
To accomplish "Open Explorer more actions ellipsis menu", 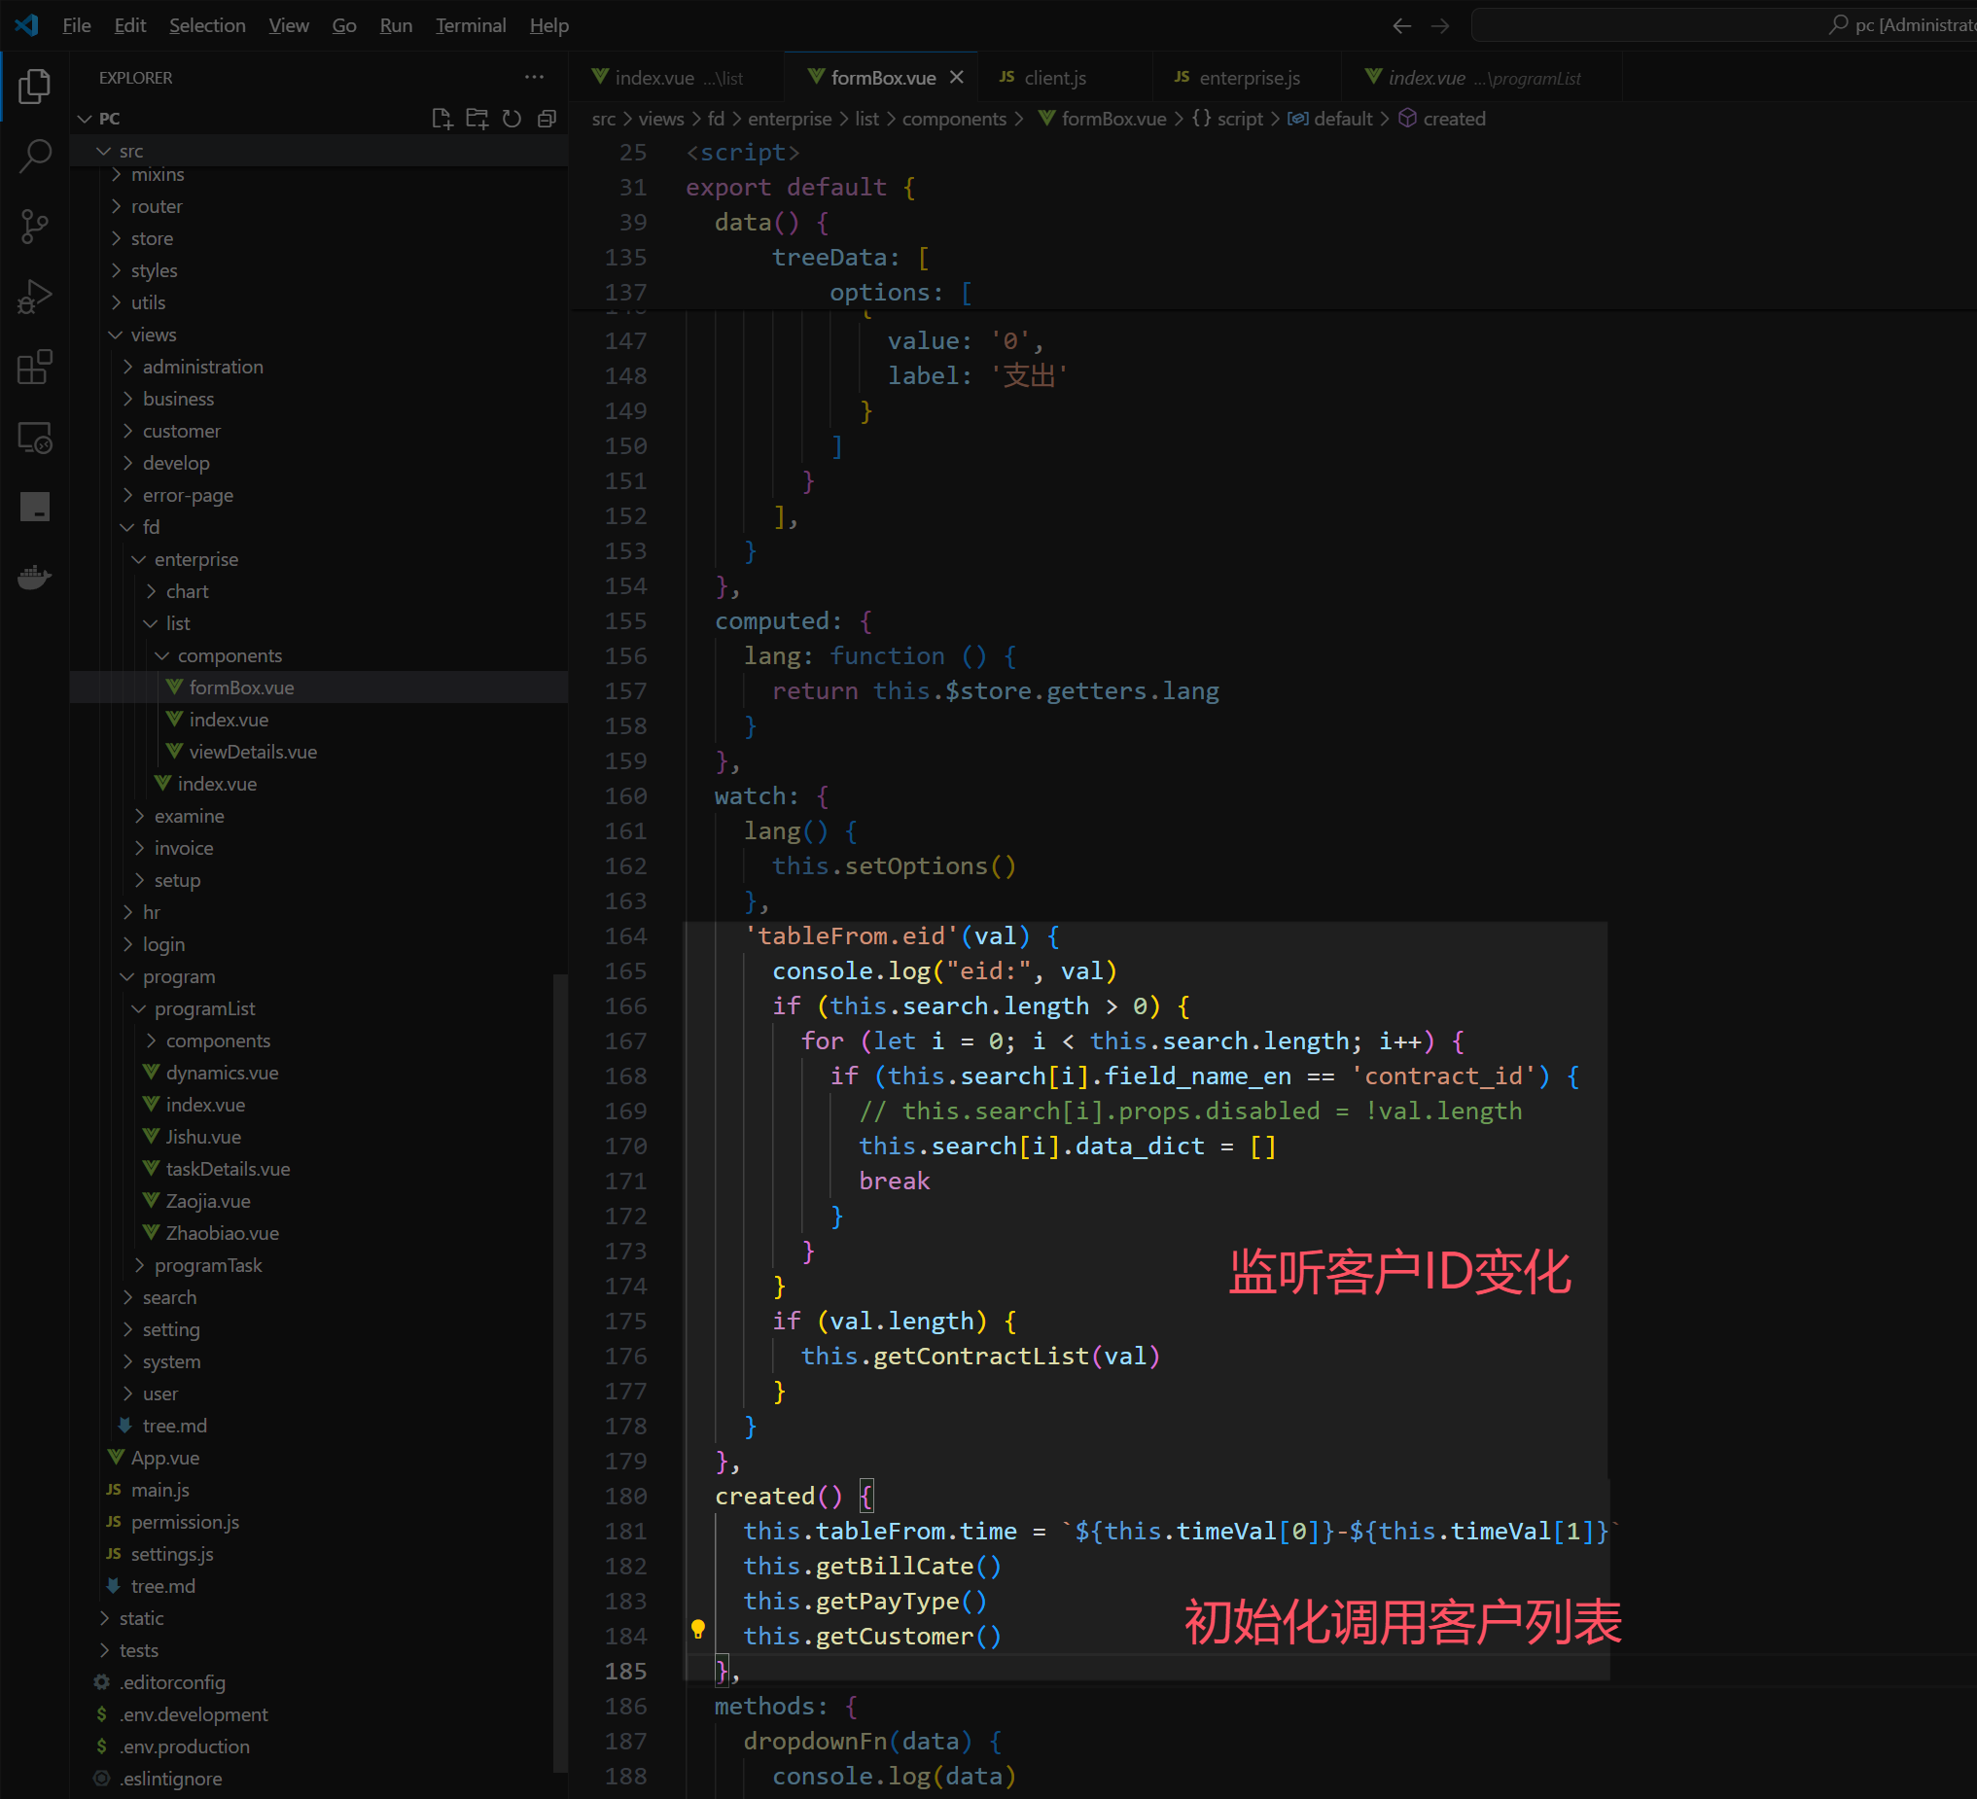I will (x=534, y=78).
